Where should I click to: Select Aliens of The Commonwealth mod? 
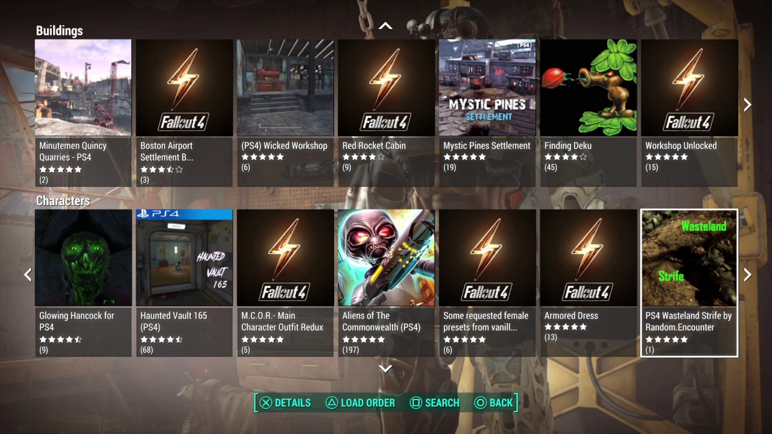click(386, 283)
